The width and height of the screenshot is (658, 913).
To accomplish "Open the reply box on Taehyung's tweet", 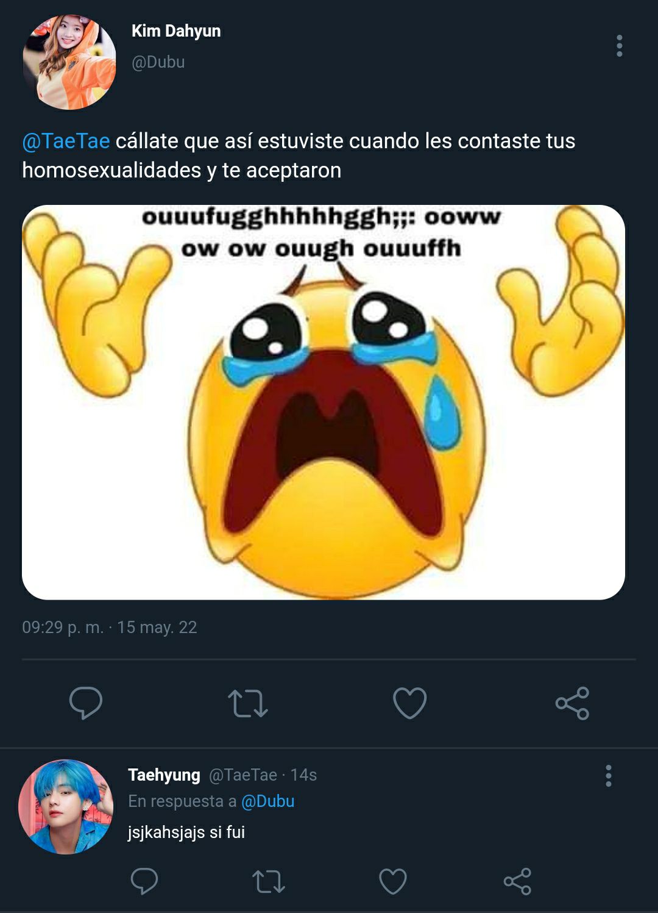I will 144,881.
